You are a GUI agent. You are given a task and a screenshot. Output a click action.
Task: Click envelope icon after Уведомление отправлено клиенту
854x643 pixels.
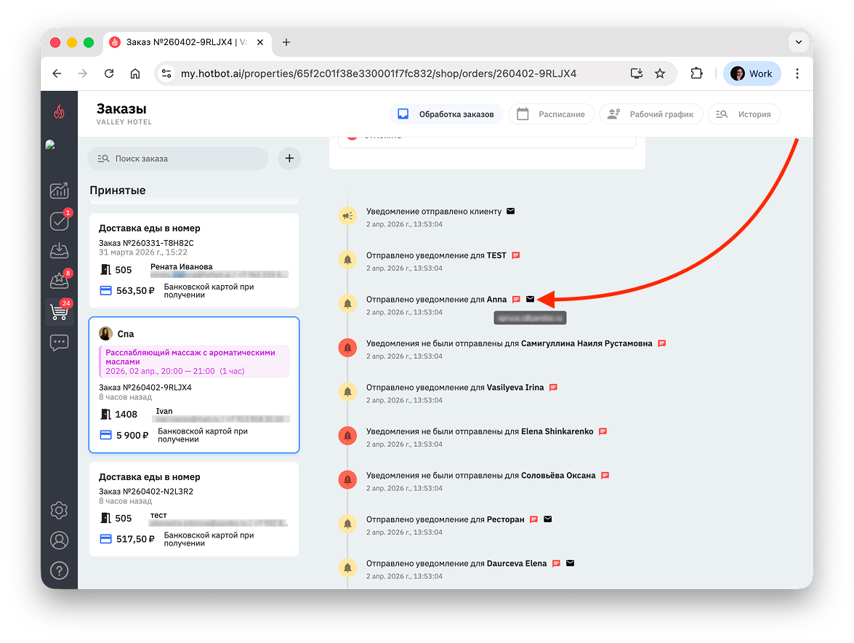(510, 211)
